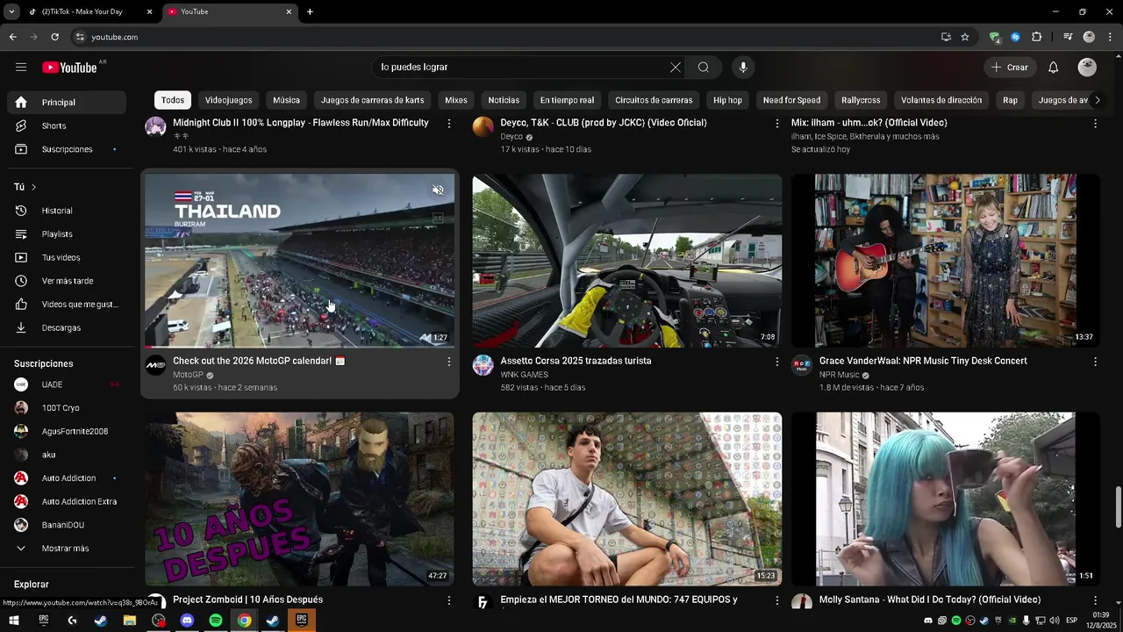Open Historial in sidebar
The width and height of the screenshot is (1123, 632).
coord(67,211)
